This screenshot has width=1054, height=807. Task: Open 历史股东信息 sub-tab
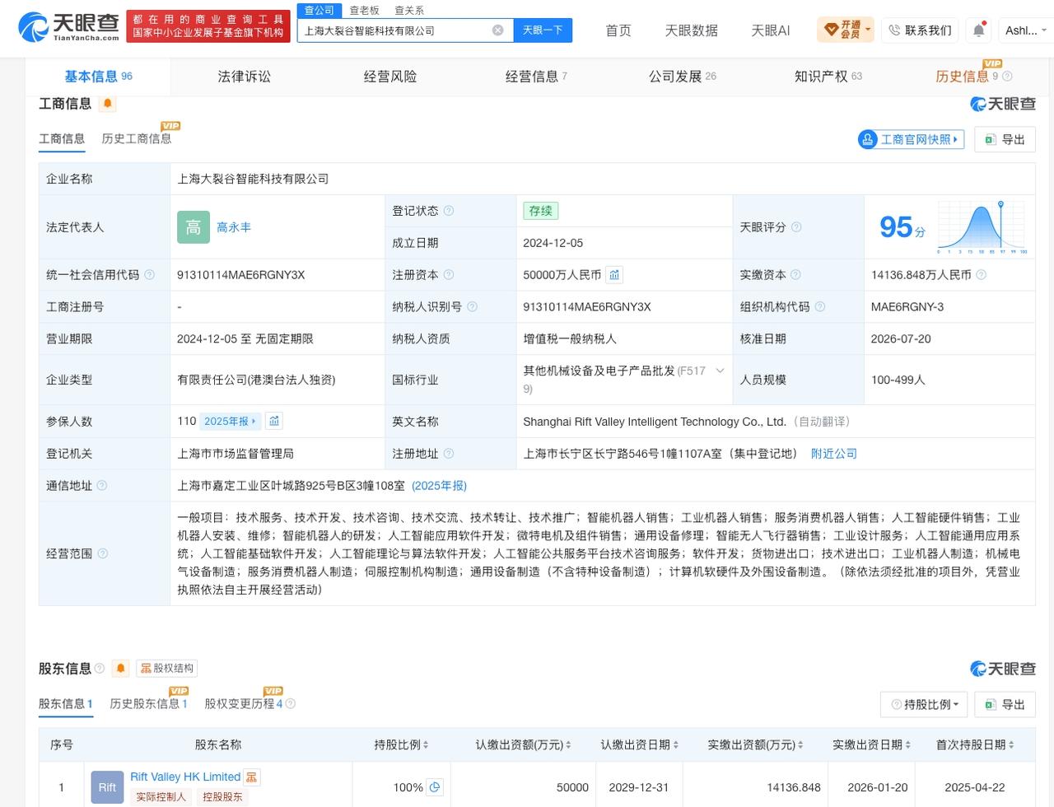click(148, 704)
